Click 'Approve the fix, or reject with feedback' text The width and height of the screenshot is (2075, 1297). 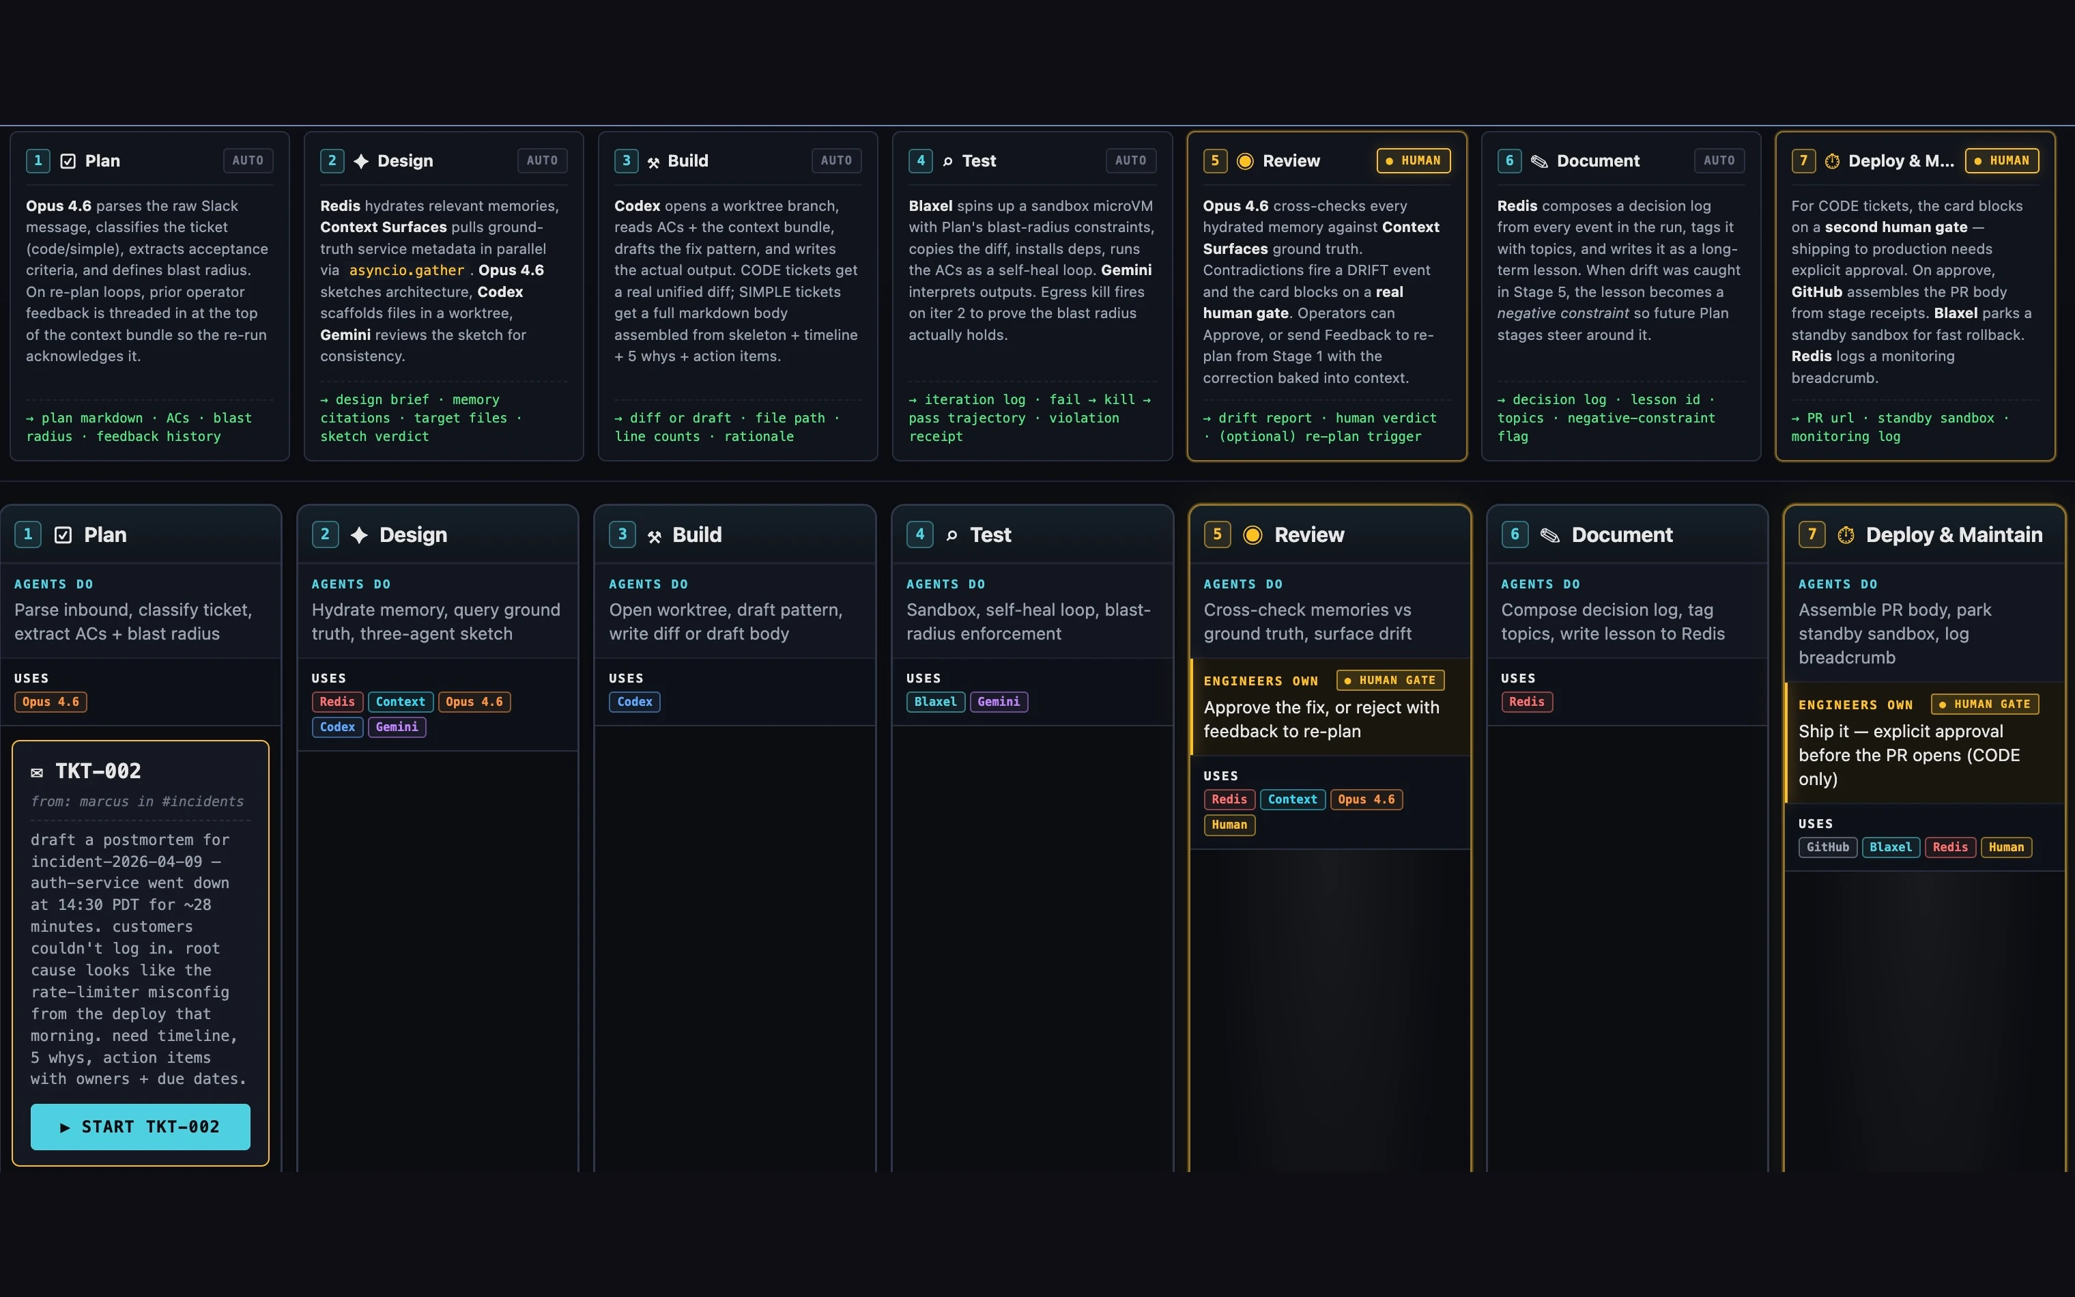[x=1321, y=719]
